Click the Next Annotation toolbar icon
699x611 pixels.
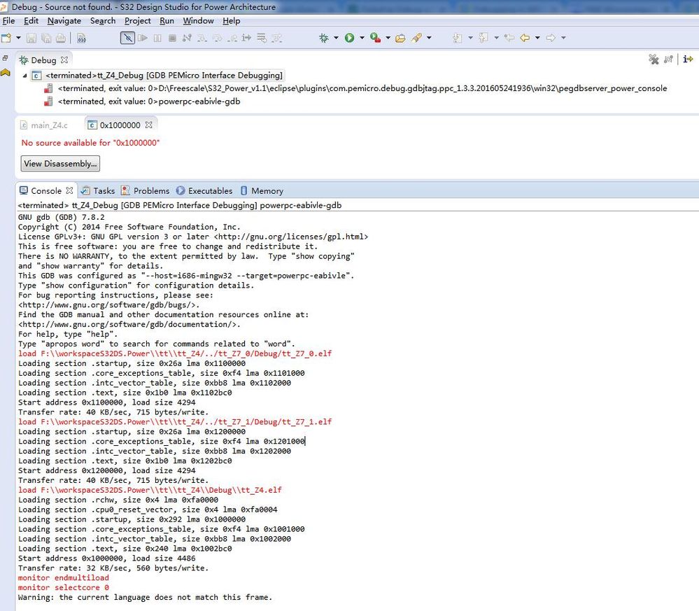(x=458, y=38)
